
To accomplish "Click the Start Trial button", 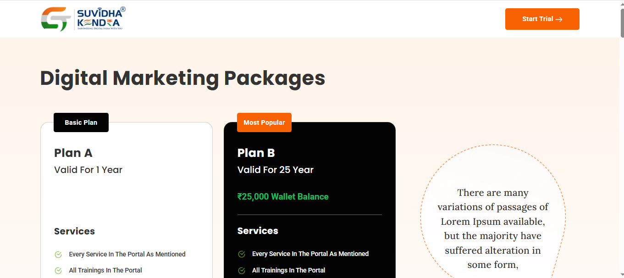I will pos(542,19).
